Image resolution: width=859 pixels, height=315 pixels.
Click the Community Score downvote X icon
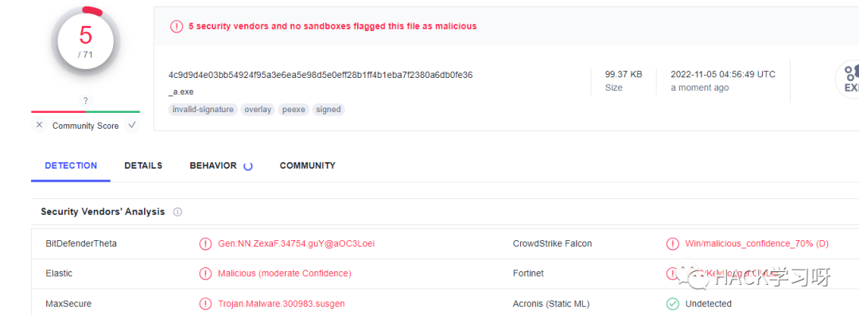[39, 126]
